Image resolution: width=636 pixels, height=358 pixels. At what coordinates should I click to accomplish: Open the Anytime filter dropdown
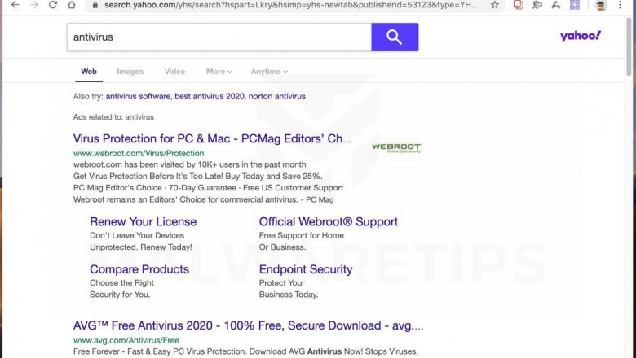[x=269, y=72]
